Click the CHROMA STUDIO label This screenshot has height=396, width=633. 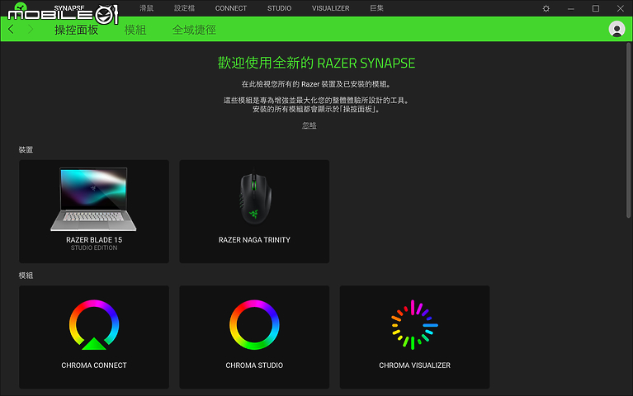click(x=254, y=365)
